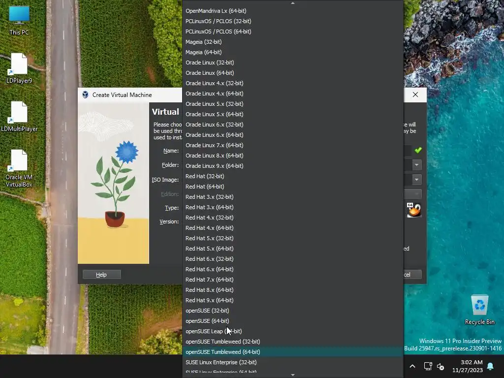
Task: Select openSUSE (64-bit) version
Action: point(292,321)
